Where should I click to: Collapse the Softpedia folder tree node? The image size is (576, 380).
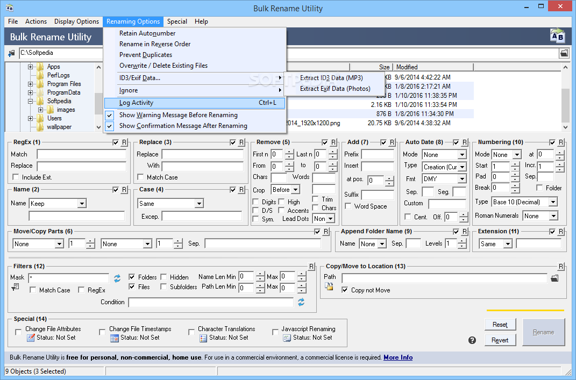point(31,101)
